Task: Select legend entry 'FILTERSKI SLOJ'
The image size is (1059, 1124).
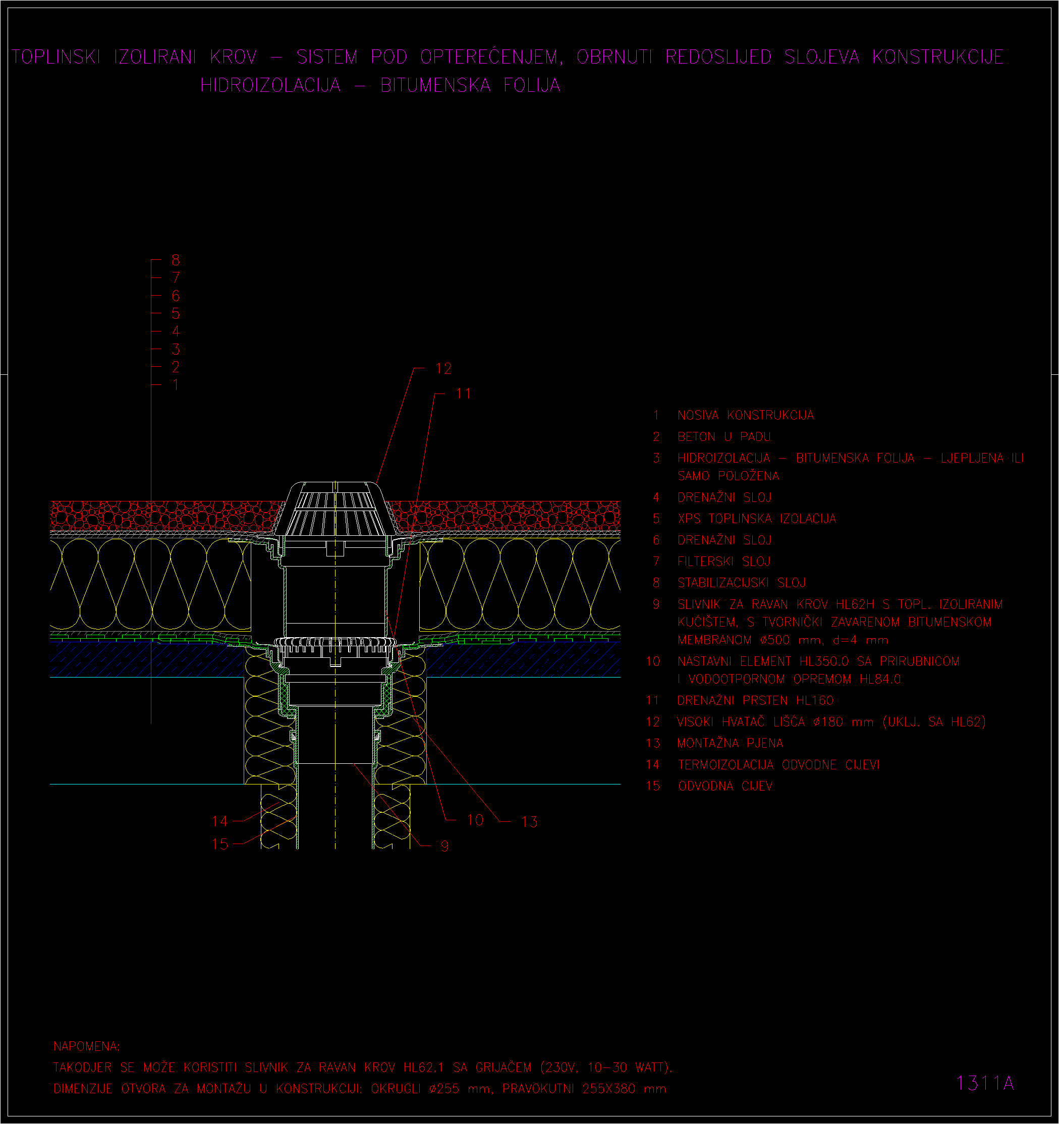Action: click(x=723, y=561)
